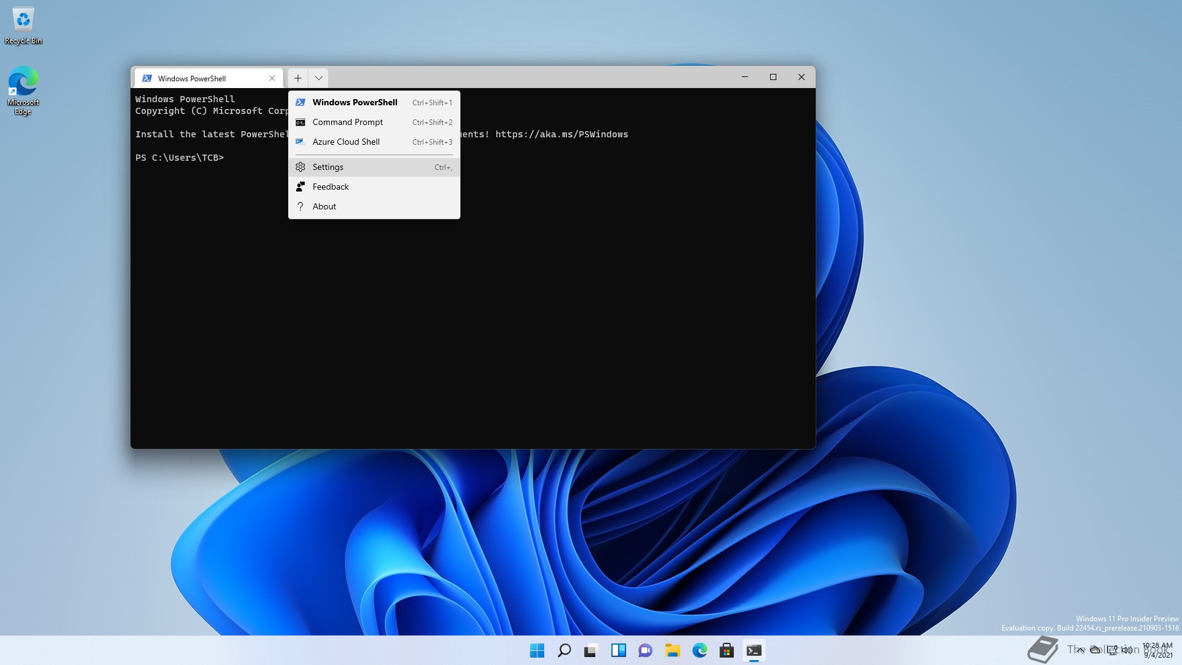Click the PowerShell icon in the menu
Viewport: 1182px width, 665px height.
click(300, 102)
